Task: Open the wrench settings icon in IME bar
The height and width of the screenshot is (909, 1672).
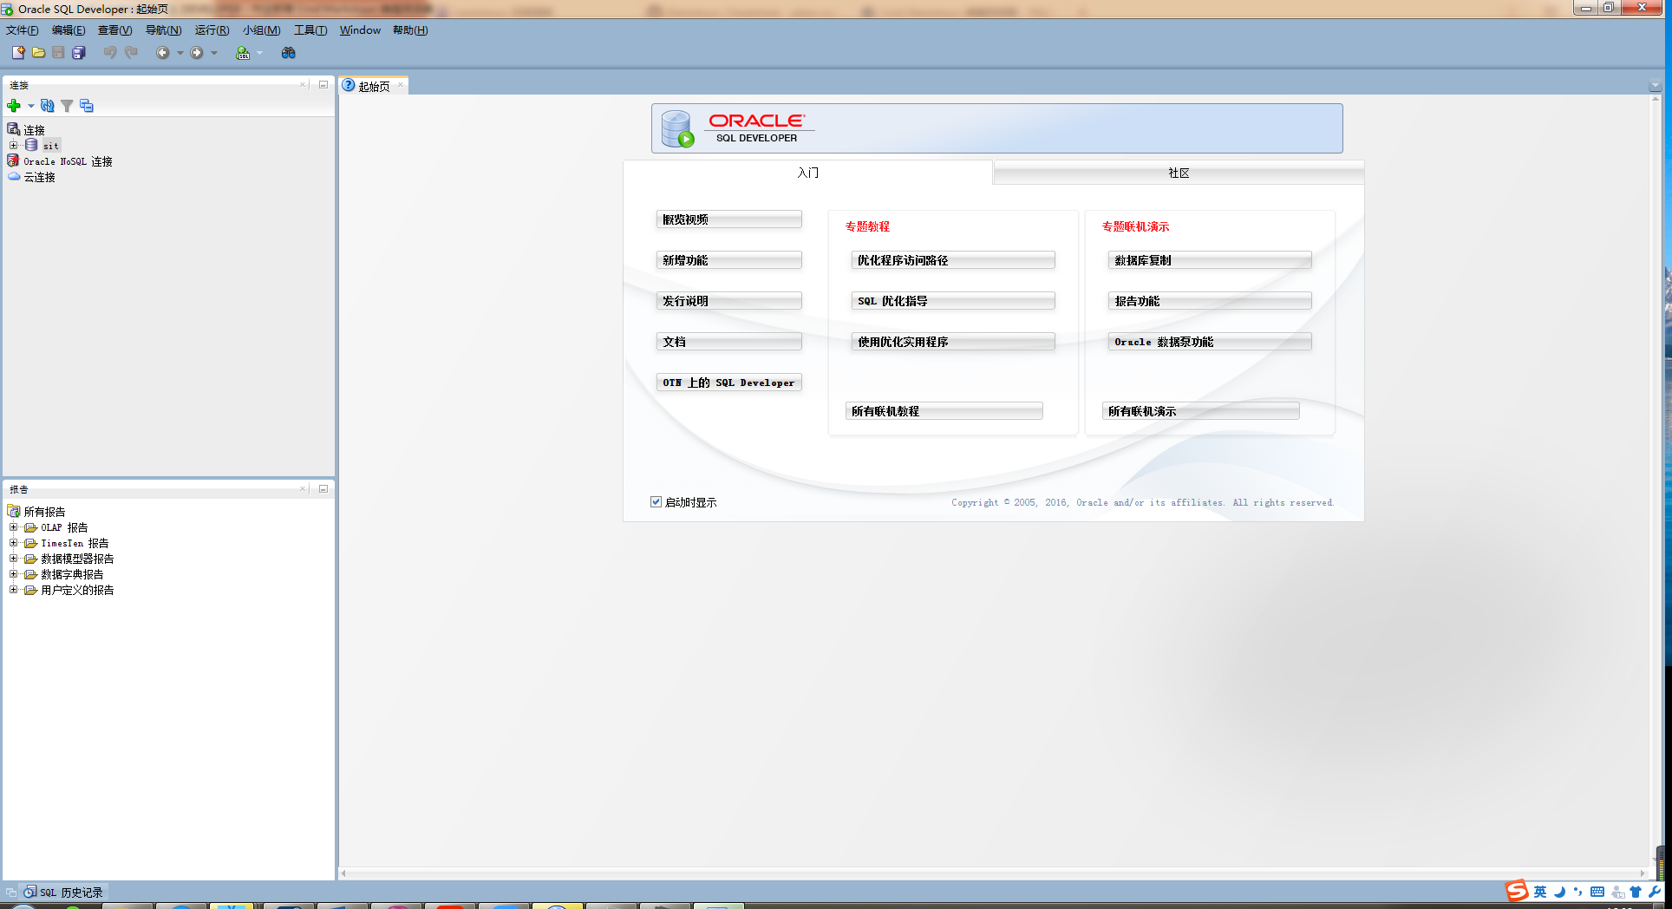Action: point(1655,892)
